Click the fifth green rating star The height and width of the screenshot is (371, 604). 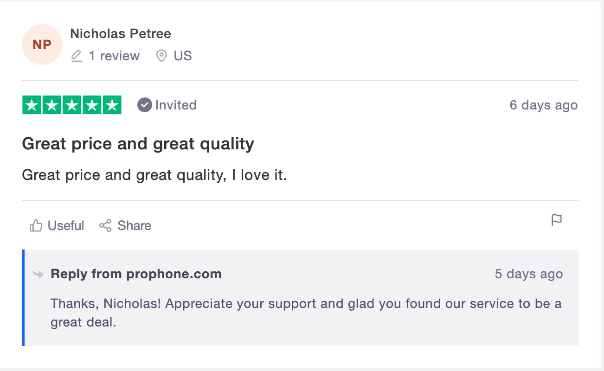point(112,105)
